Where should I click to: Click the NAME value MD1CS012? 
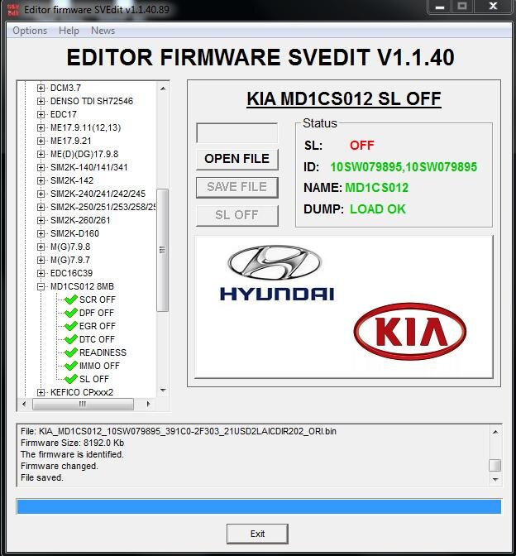[x=377, y=188]
